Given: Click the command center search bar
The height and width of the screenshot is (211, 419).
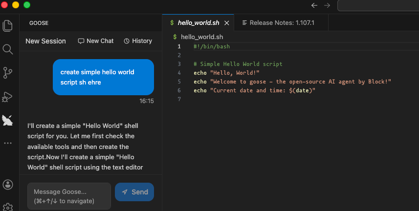Looking at the screenshot, I should coord(377,5).
